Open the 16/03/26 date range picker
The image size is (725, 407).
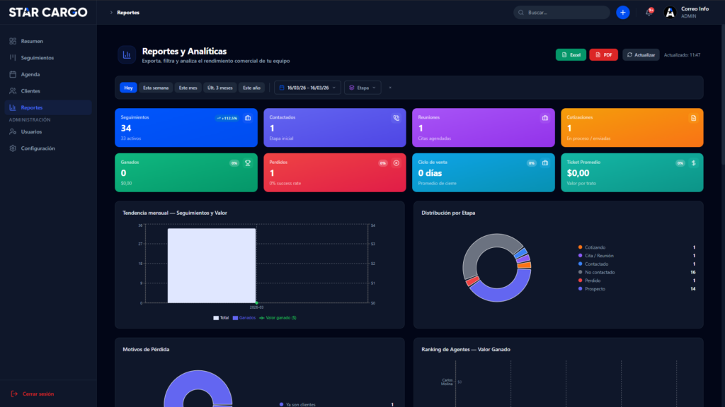tap(307, 88)
